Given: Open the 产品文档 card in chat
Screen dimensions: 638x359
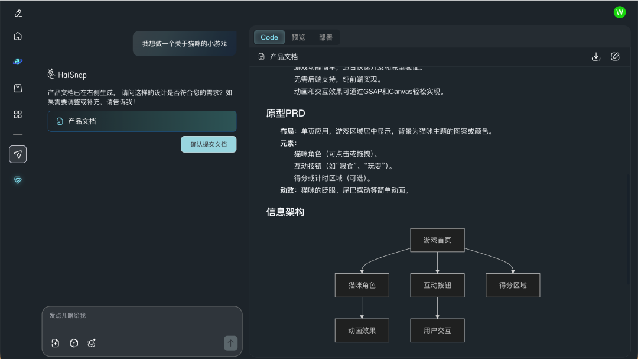Looking at the screenshot, I should (142, 121).
